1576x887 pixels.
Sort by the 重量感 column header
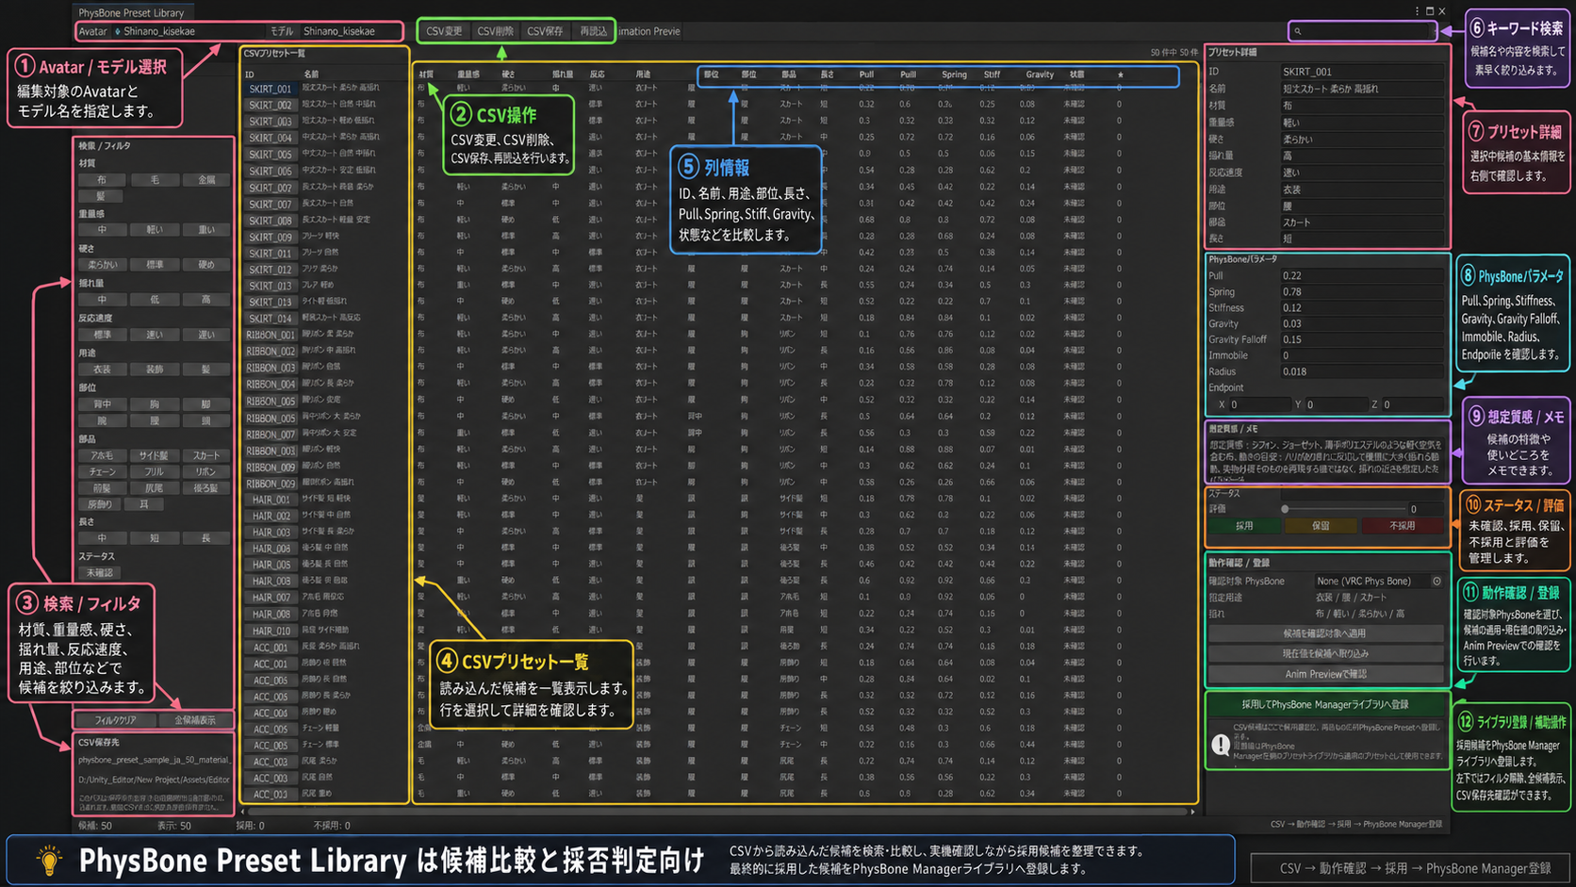click(468, 74)
